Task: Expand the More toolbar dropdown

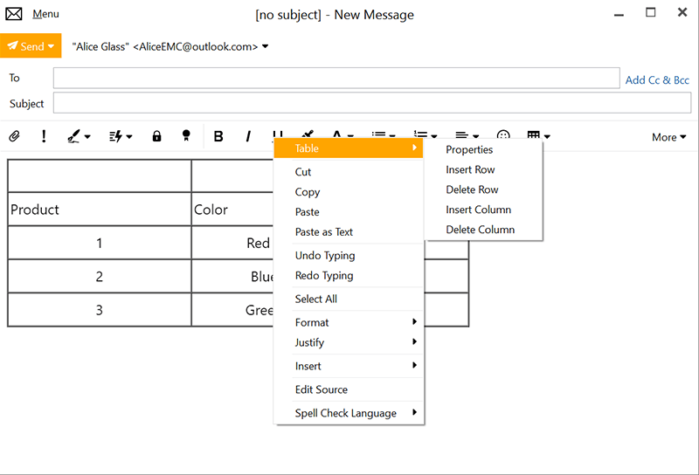Action: point(668,137)
